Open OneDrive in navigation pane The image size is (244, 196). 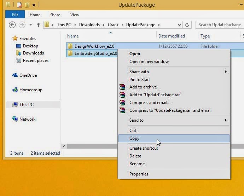point(28,75)
